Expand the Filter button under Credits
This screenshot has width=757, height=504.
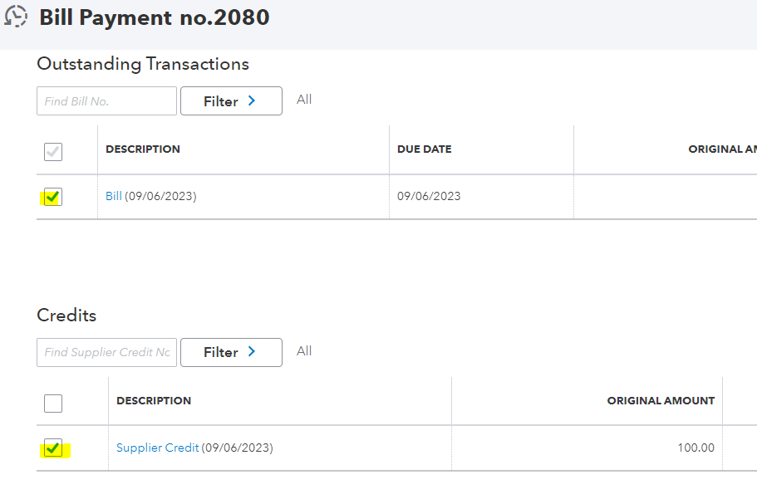coord(230,352)
